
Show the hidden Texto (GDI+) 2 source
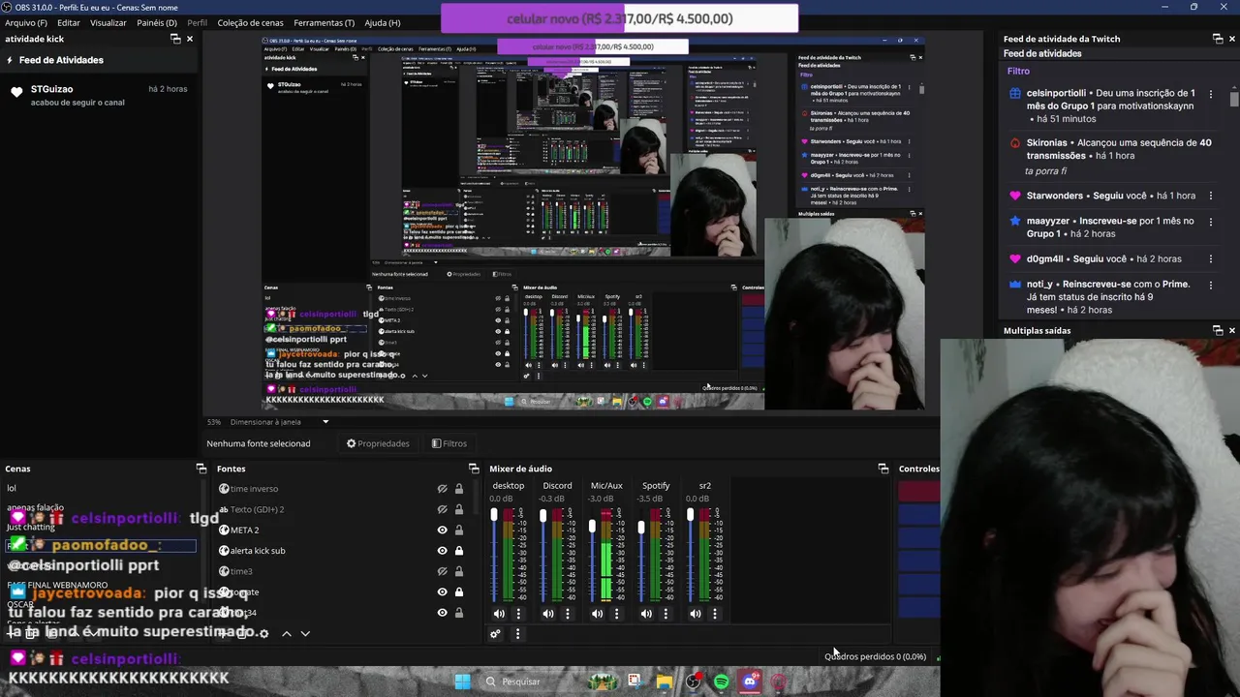[442, 509]
